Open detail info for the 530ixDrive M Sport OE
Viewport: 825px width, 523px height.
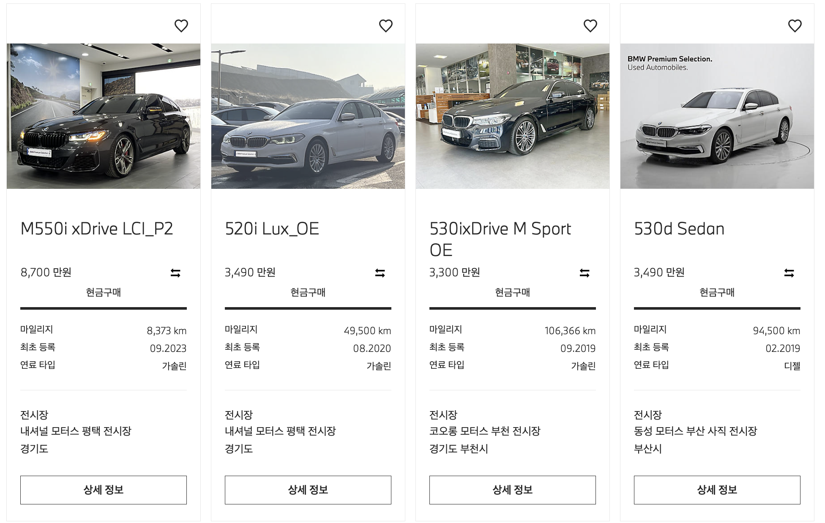(x=512, y=490)
